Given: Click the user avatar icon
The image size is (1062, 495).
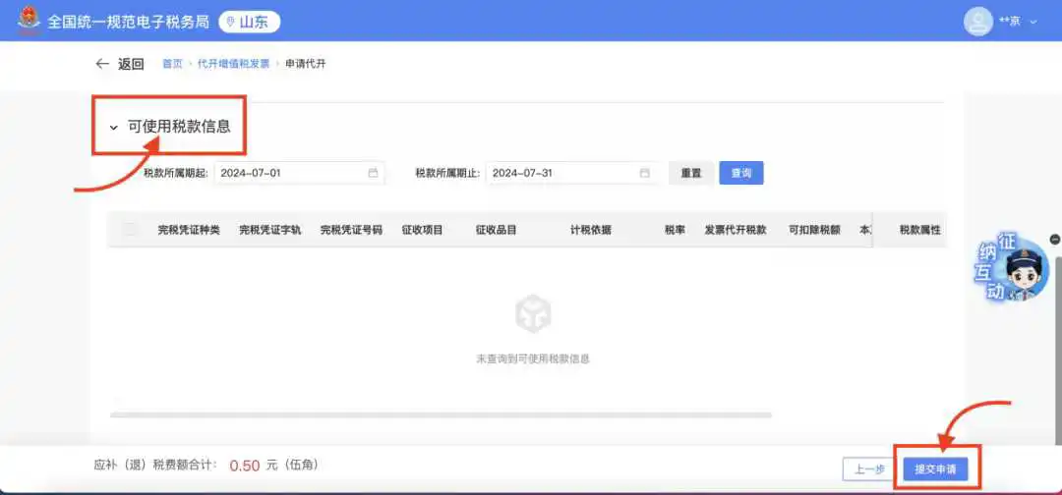Looking at the screenshot, I should coord(977,21).
